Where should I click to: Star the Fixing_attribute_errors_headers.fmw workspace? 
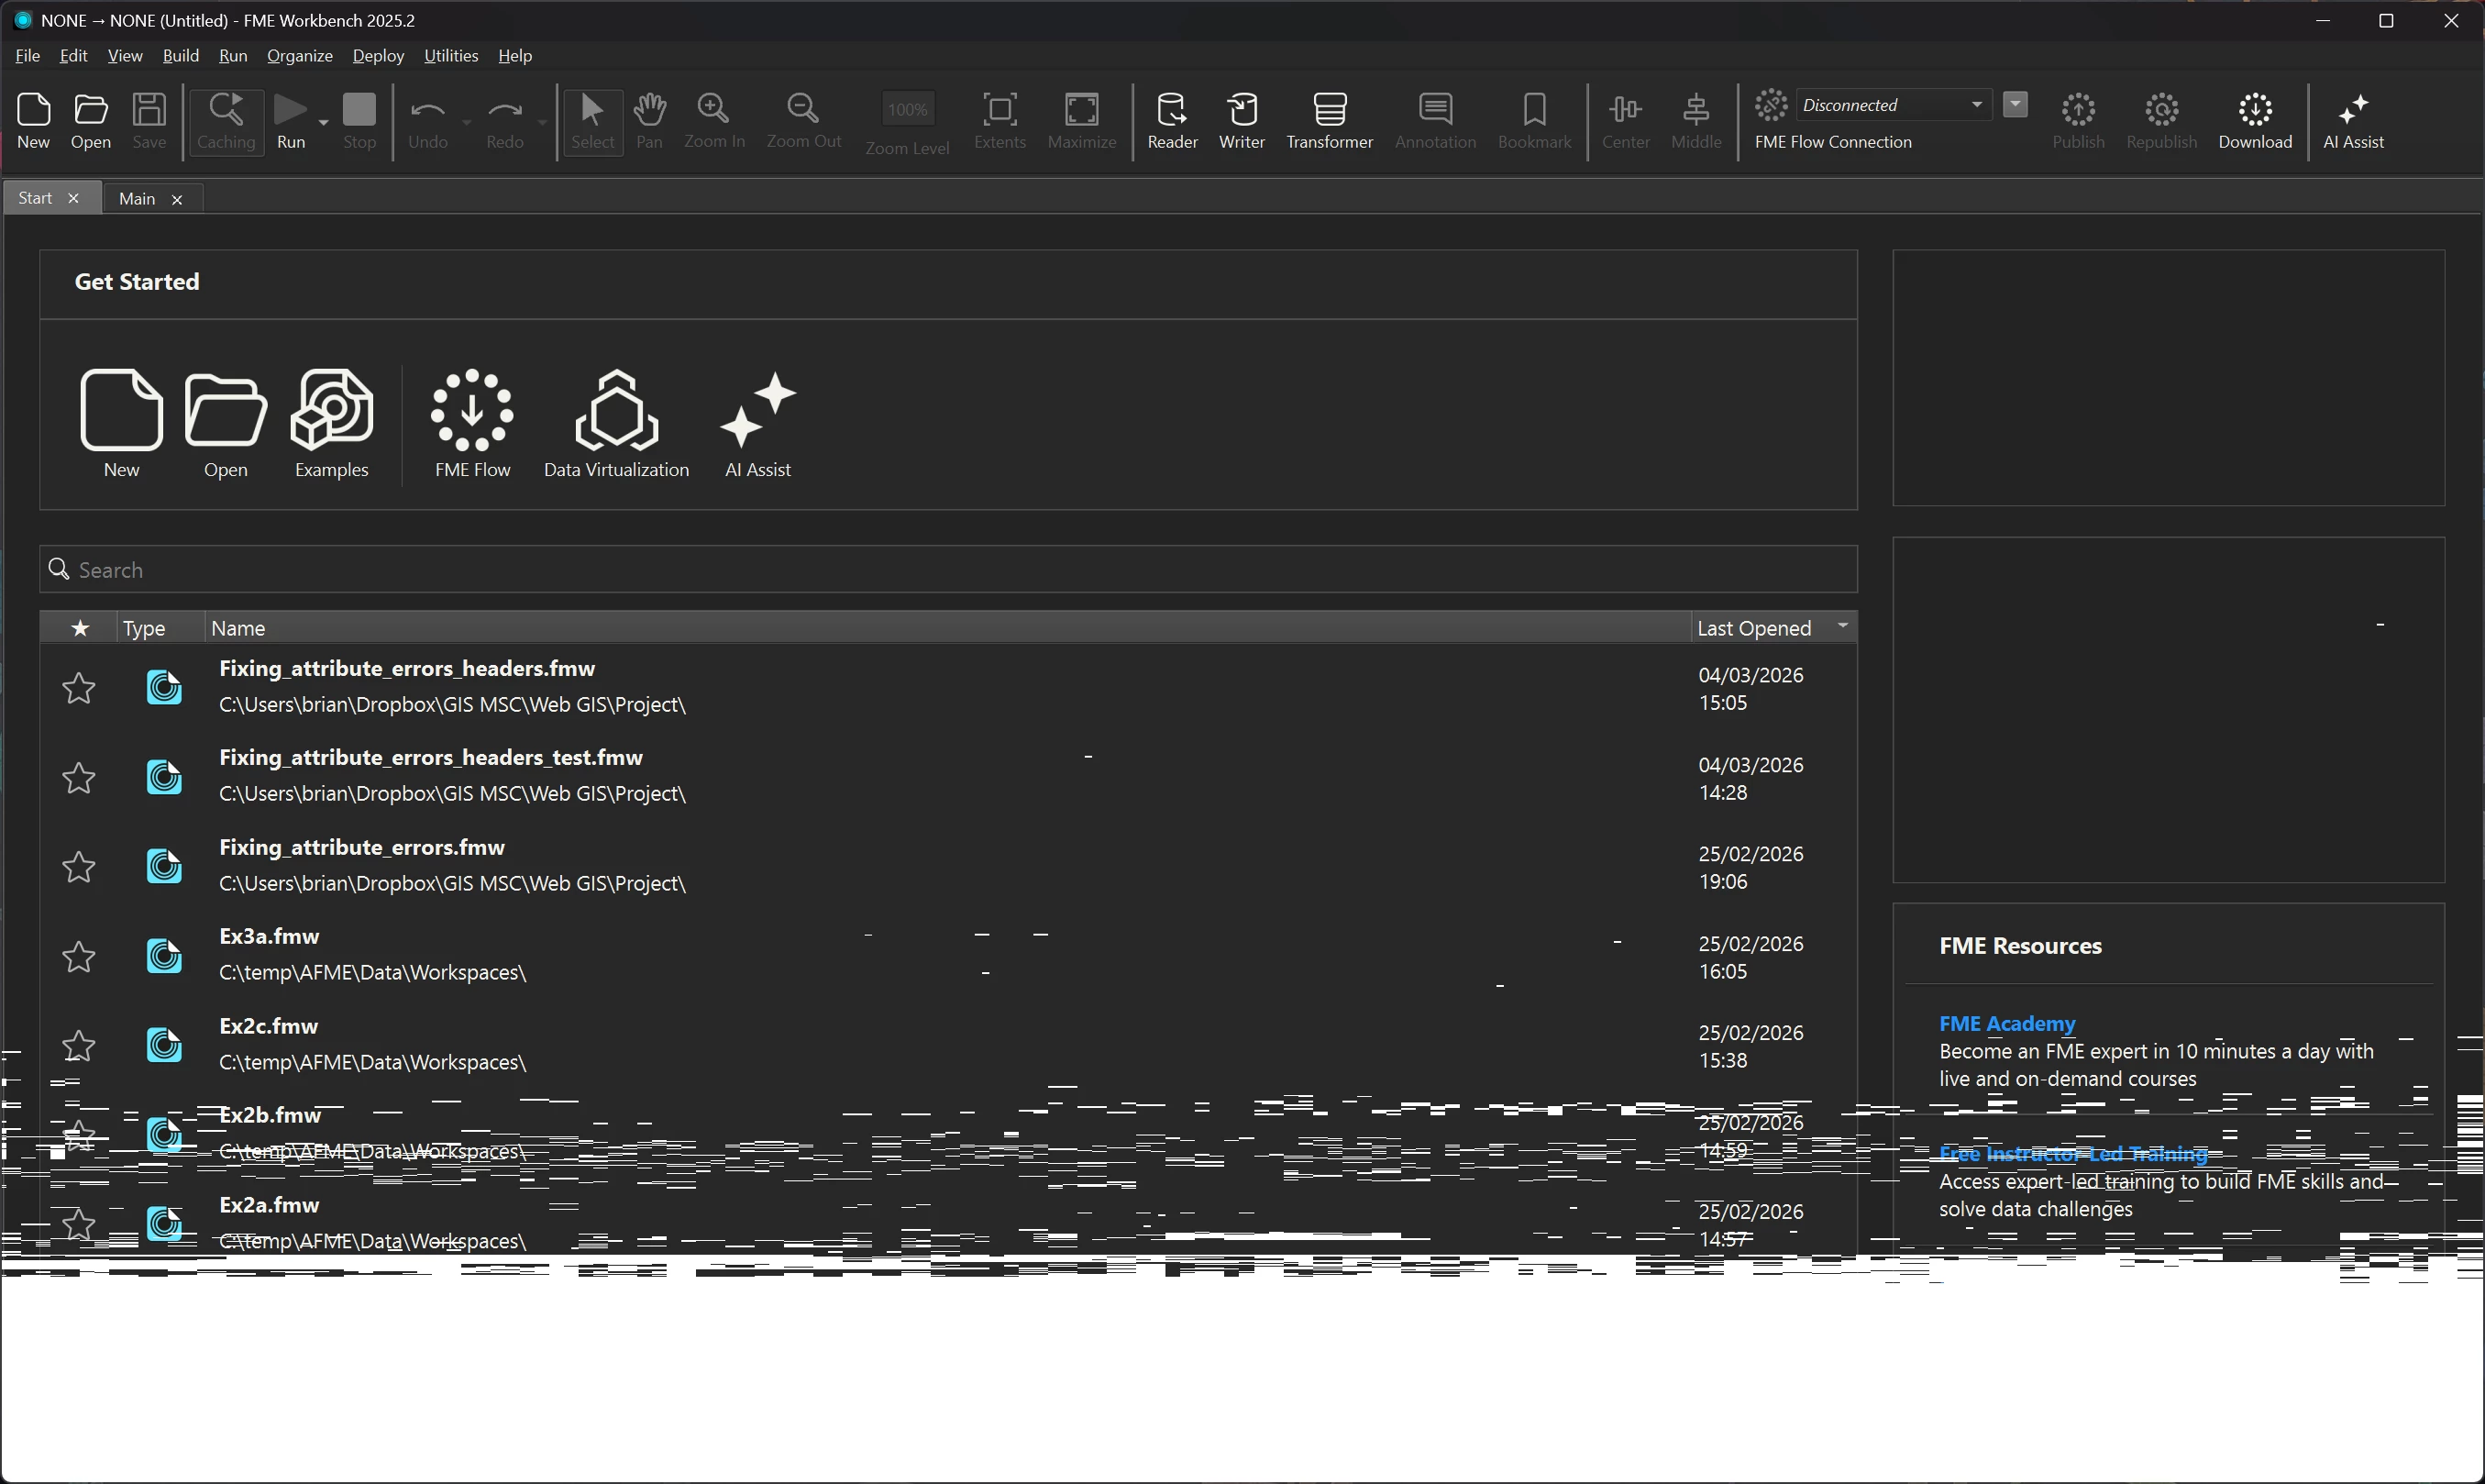79,688
